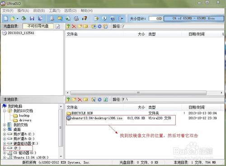Click red X delete icon in disc pane

(x=74, y=27)
